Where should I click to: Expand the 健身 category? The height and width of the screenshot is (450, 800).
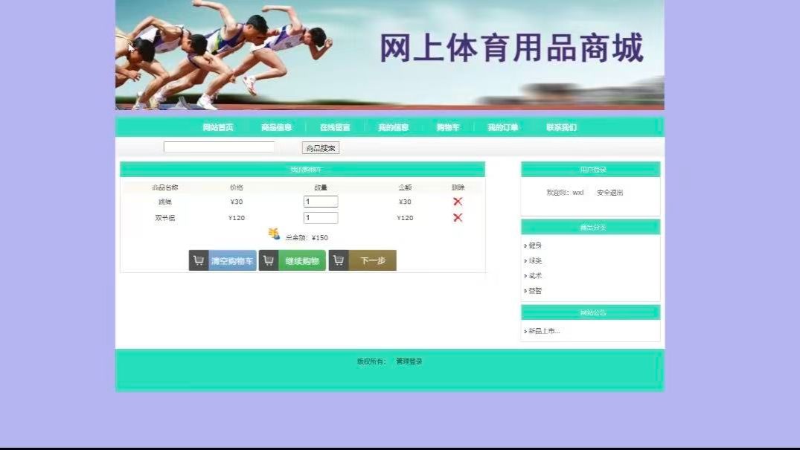(534, 244)
